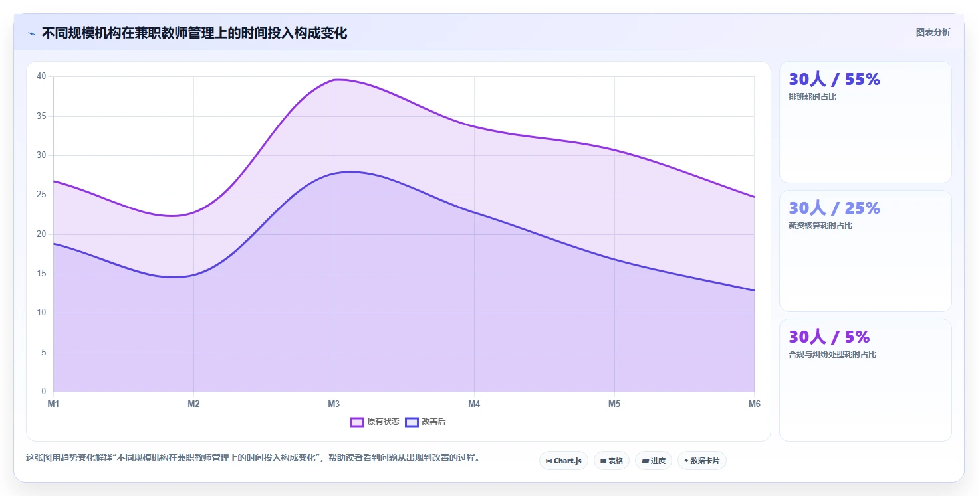The height and width of the screenshot is (496, 978).
Task: Click the 排班耗时占比 30人 / 55% card
Action: tap(865, 122)
